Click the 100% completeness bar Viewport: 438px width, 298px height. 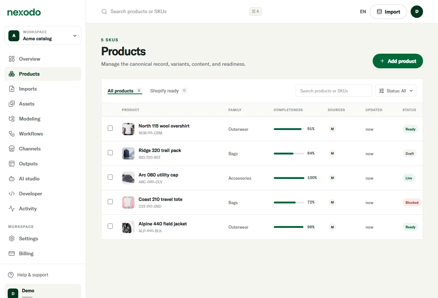[x=289, y=178]
